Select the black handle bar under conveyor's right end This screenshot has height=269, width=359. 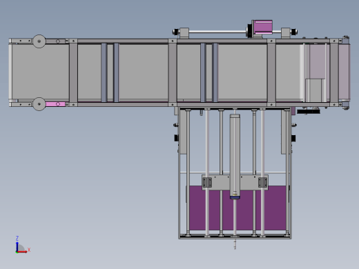point(309,112)
